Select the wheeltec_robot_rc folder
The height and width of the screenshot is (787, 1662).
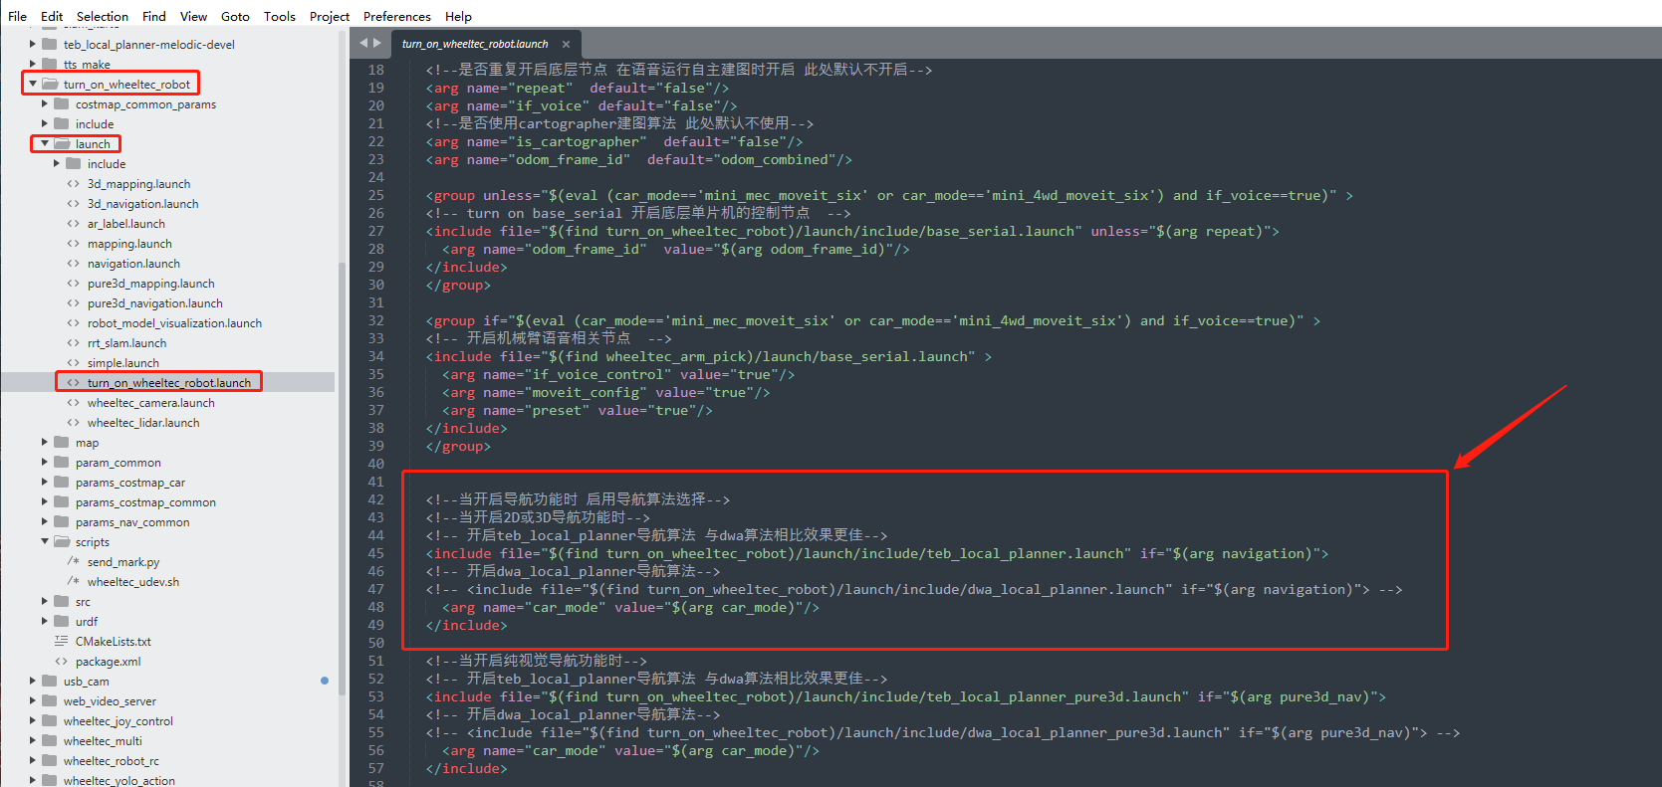112,761
